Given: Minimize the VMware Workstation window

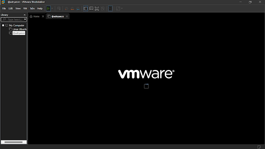Looking at the screenshot, I should 241,2.
